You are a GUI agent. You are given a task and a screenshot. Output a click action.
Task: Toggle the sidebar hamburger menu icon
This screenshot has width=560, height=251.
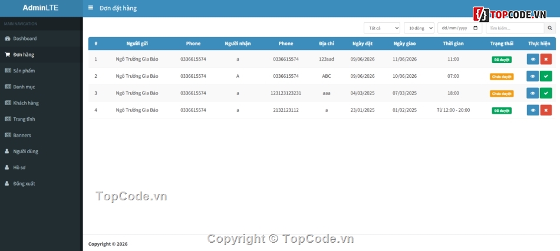pyautogui.click(x=91, y=8)
